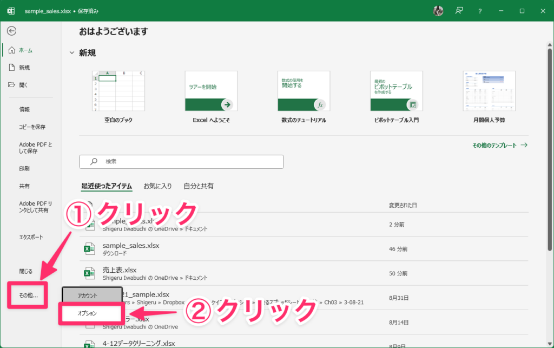554x348 pixels.
Task: Click the 検索 search field
Action: tap(181, 161)
